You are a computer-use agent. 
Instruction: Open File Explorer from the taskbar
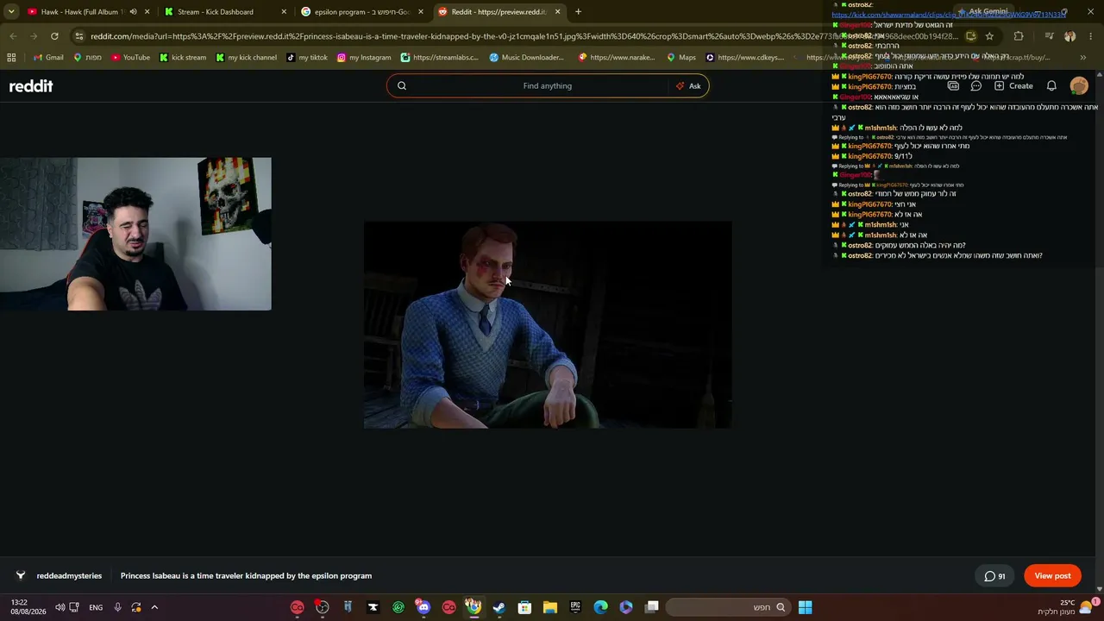(549, 607)
